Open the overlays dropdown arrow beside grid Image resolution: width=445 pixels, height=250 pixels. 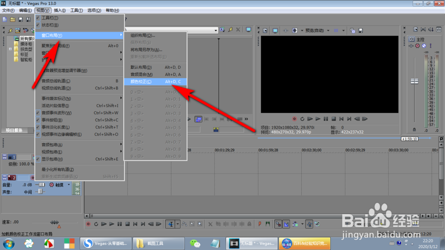click(344, 30)
